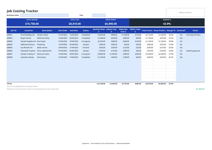Click the Gross Profit £ column header
212x150 pixels.
(x=160, y=31)
